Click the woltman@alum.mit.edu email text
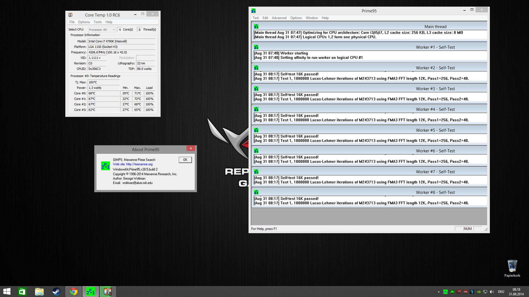The height and width of the screenshot is (297, 529). click(x=137, y=183)
